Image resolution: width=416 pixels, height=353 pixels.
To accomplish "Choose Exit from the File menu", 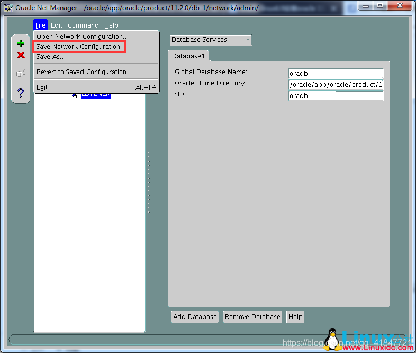I will (x=96, y=87).
